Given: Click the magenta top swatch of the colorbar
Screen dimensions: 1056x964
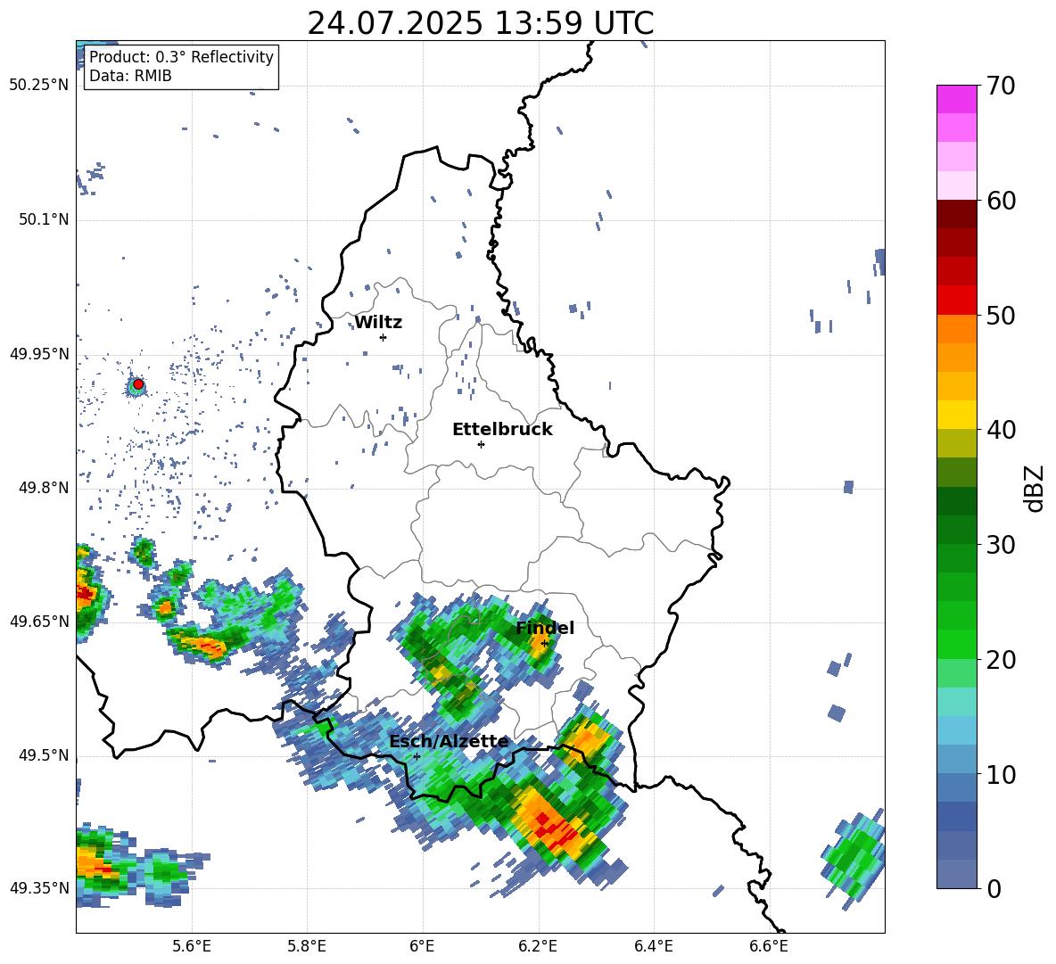Looking at the screenshot, I should coord(957,99).
